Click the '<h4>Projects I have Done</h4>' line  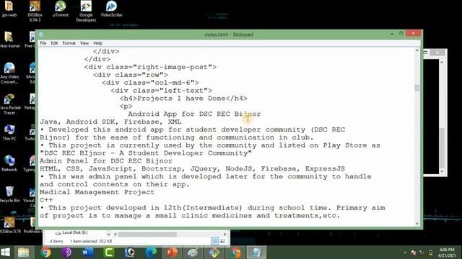pyautogui.click(x=183, y=99)
